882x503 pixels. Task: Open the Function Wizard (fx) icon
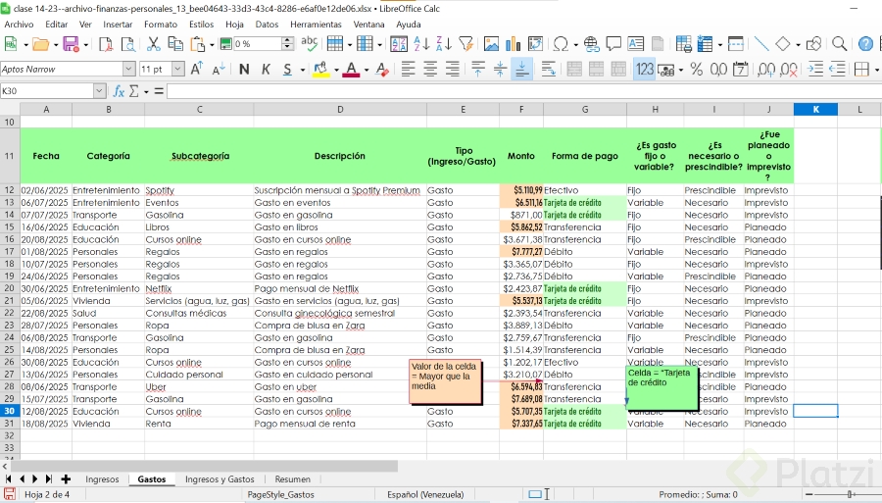[x=120, y=91]
